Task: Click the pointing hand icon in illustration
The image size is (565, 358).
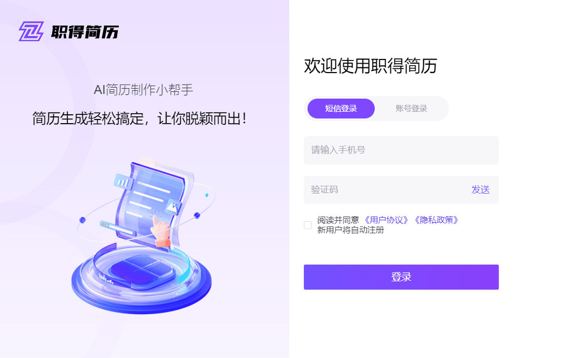Action: [x=160, y=231]
